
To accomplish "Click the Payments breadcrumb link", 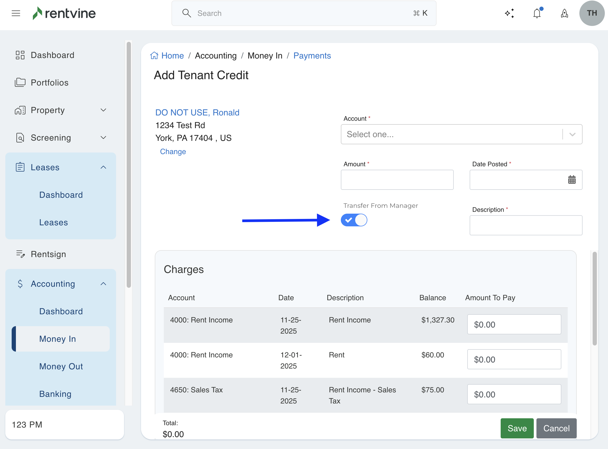I will coord(312,55).
